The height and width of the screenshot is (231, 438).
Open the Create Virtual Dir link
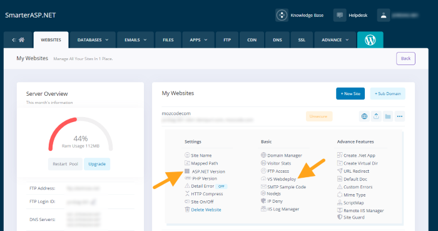point(360,163)
